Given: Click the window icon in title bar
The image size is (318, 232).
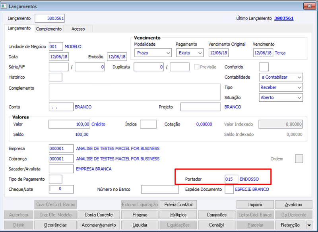Looking at the screenshot, I should tap(4, 6).
